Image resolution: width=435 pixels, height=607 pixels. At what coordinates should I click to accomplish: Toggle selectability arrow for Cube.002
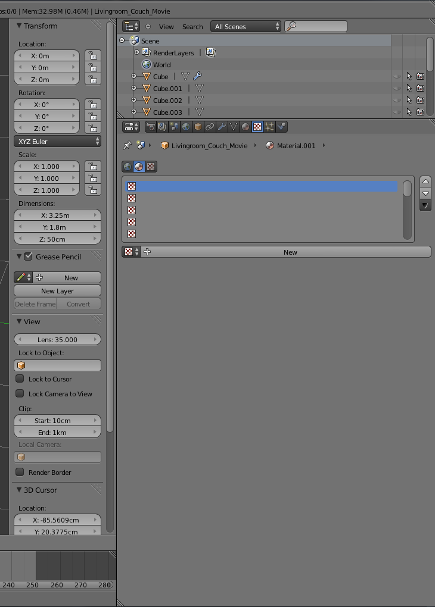(x=409, y=100)
